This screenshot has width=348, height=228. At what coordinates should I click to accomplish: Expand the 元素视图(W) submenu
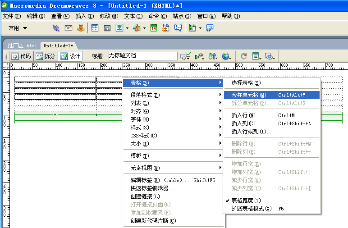173,168
